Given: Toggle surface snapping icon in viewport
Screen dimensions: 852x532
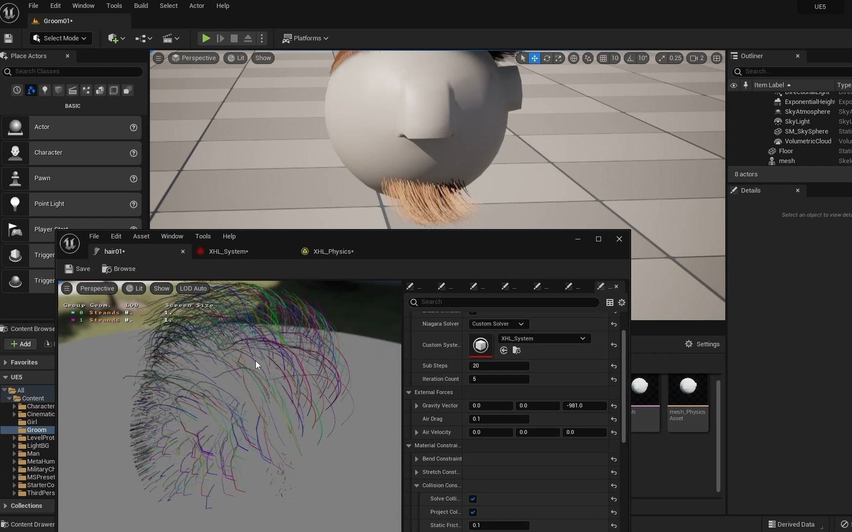Looking at the screenshot, I should pos(588,58).
